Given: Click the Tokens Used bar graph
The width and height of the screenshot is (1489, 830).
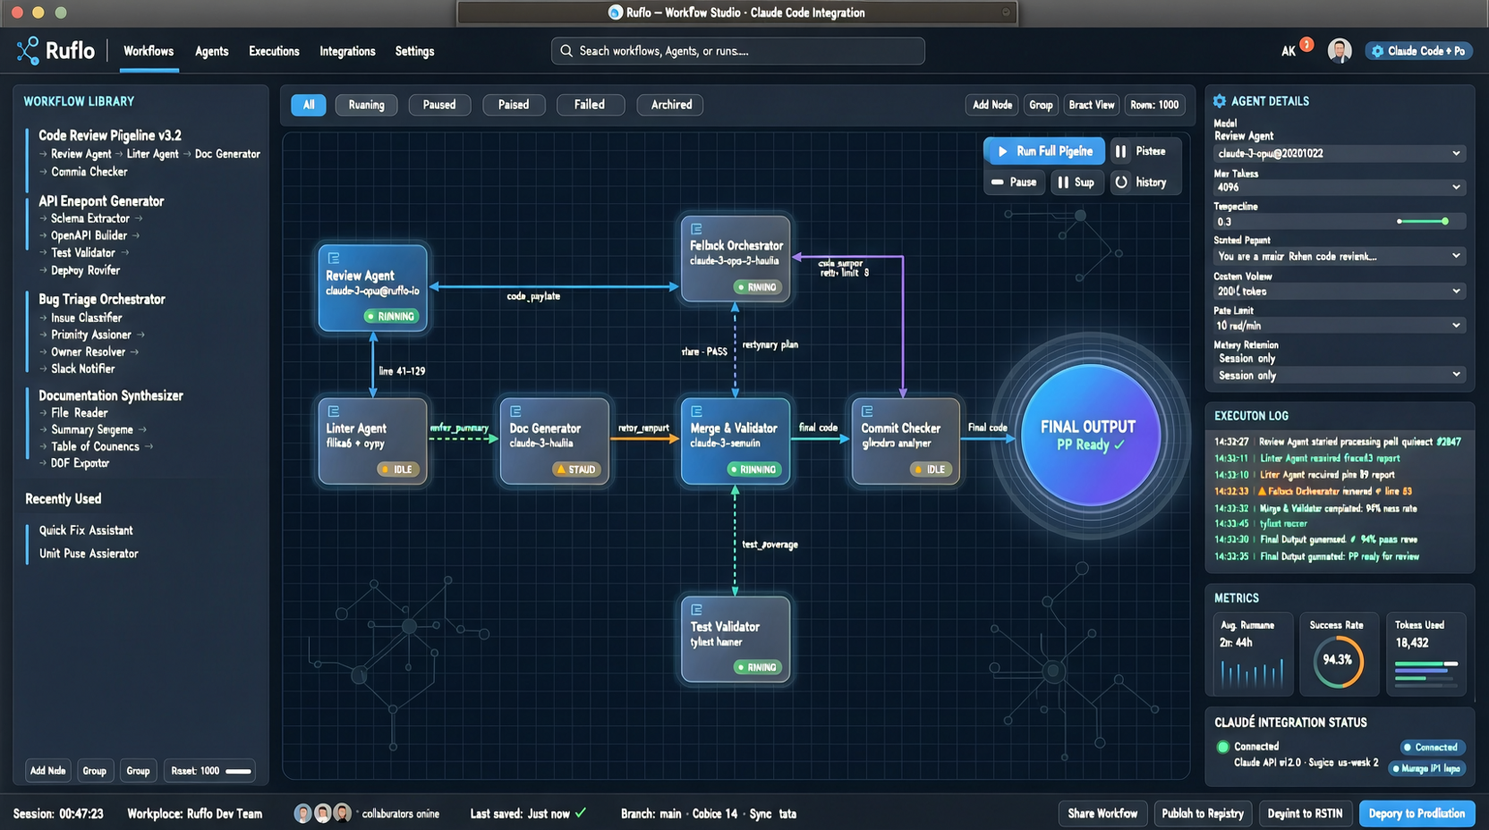Looking at the screenshot, I should (1425, 673).
